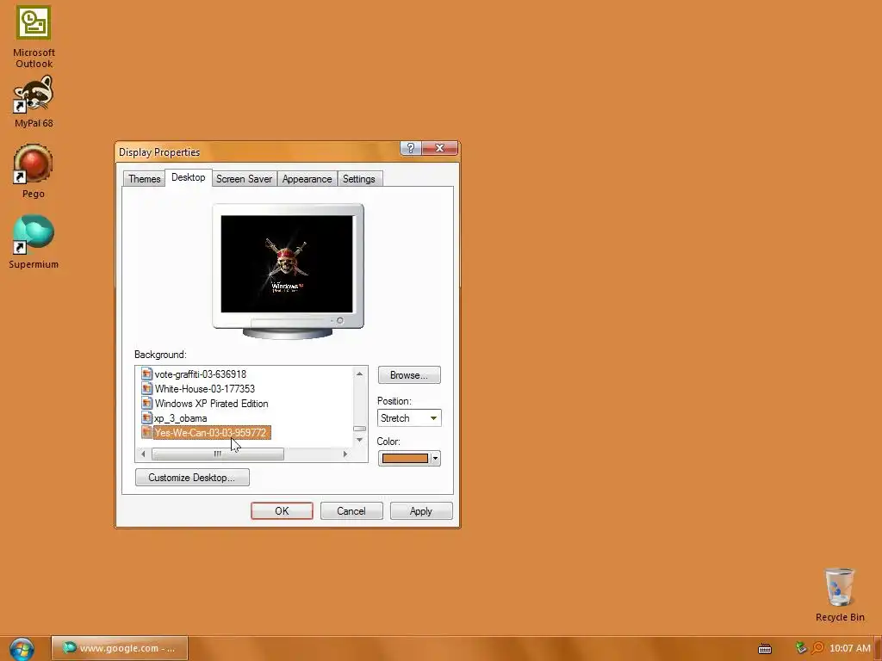Click vote-graffiti-03-636918 file icon
This screenshot has width=882, height=661.
pos(146,374)
